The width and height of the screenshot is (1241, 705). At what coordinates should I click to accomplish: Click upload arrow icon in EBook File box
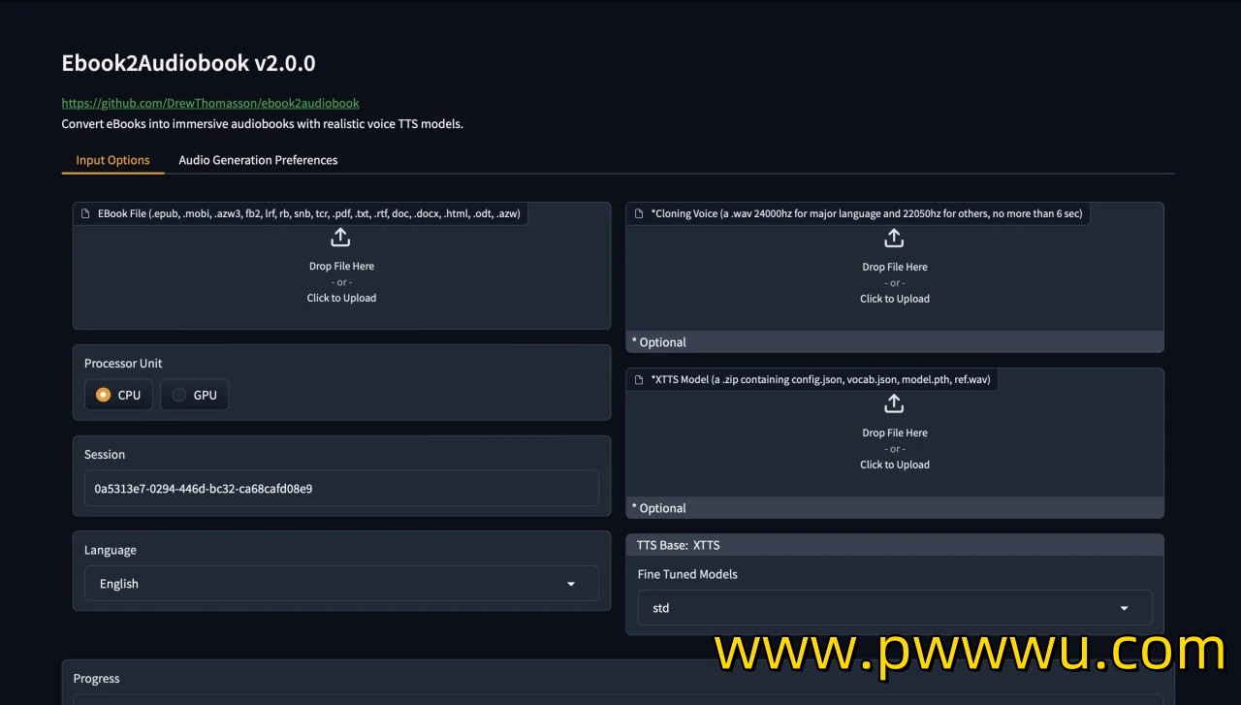coord(340,237)
